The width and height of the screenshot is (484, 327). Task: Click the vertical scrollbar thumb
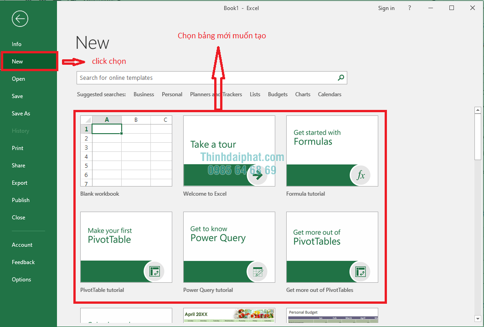pos(478,137)
